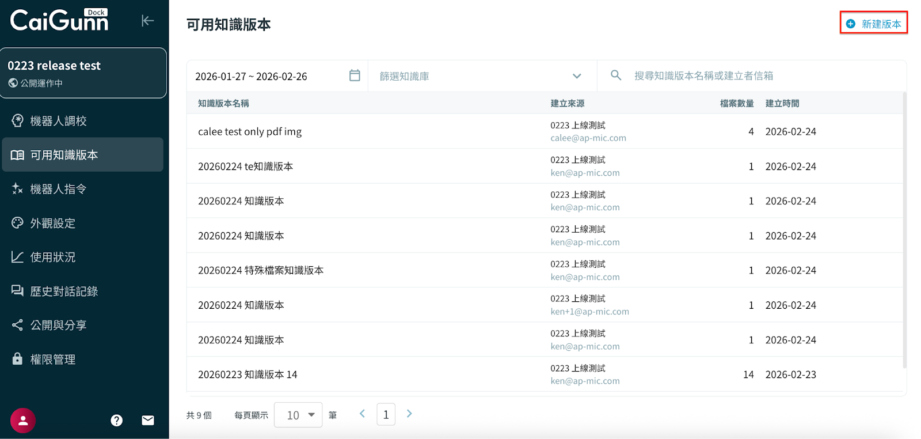Click the 新建版本 button
The width and height of the screenshot is (921, 439).
click(x=874, y=24)
